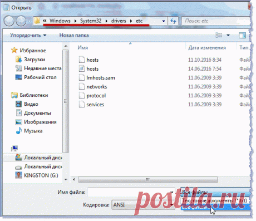This screenshot has height=221, width=256.
Task: Expand the path arrow after drivers
Action: click(131, 21)
